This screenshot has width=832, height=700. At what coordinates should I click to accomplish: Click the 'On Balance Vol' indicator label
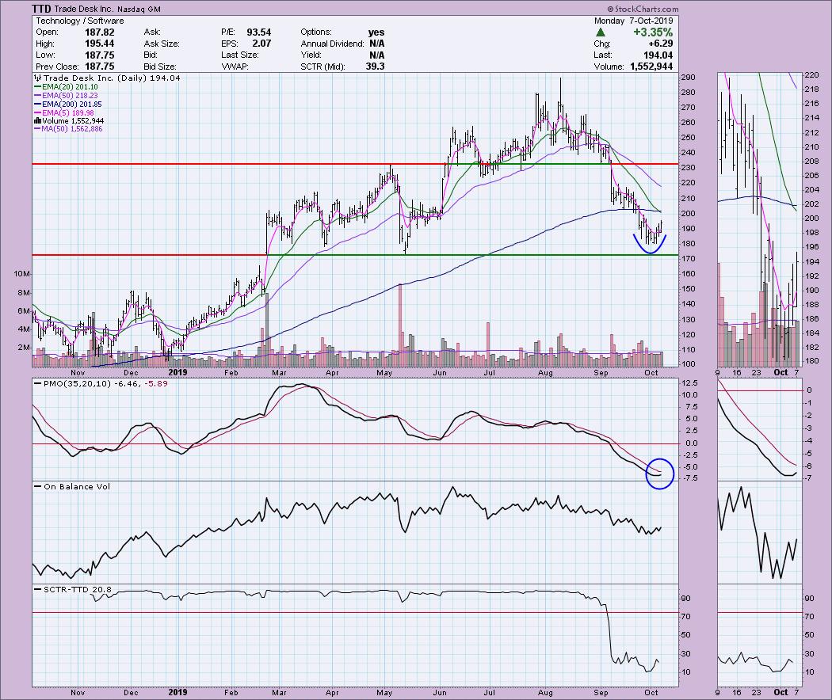[x=77, y=486]
